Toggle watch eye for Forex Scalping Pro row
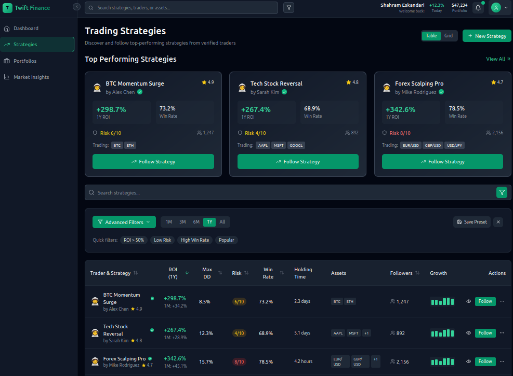 click(x=468, y=361)
